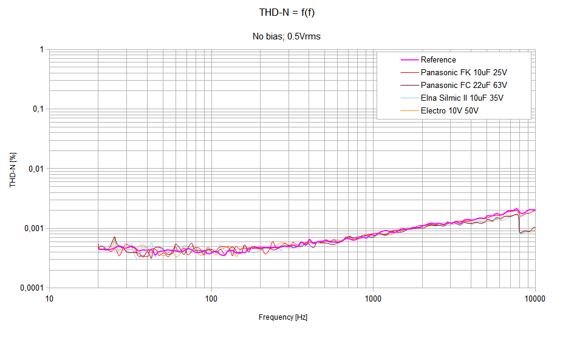Select the 0,0001 y-axis tick label
Screen dimensions: 574x344
pos(29,288)
